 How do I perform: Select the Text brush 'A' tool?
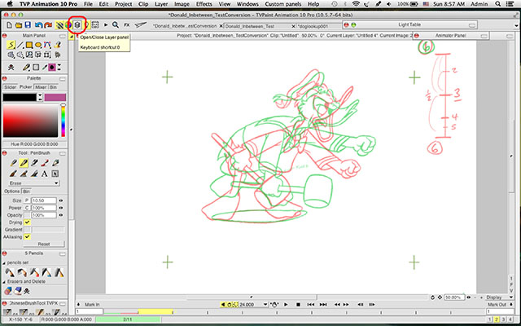tap(45, 174)
